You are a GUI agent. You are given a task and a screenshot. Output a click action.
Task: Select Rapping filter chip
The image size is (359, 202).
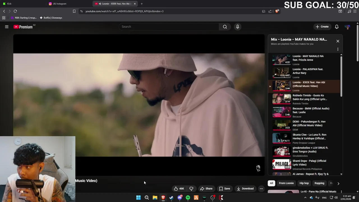(319, 183)
